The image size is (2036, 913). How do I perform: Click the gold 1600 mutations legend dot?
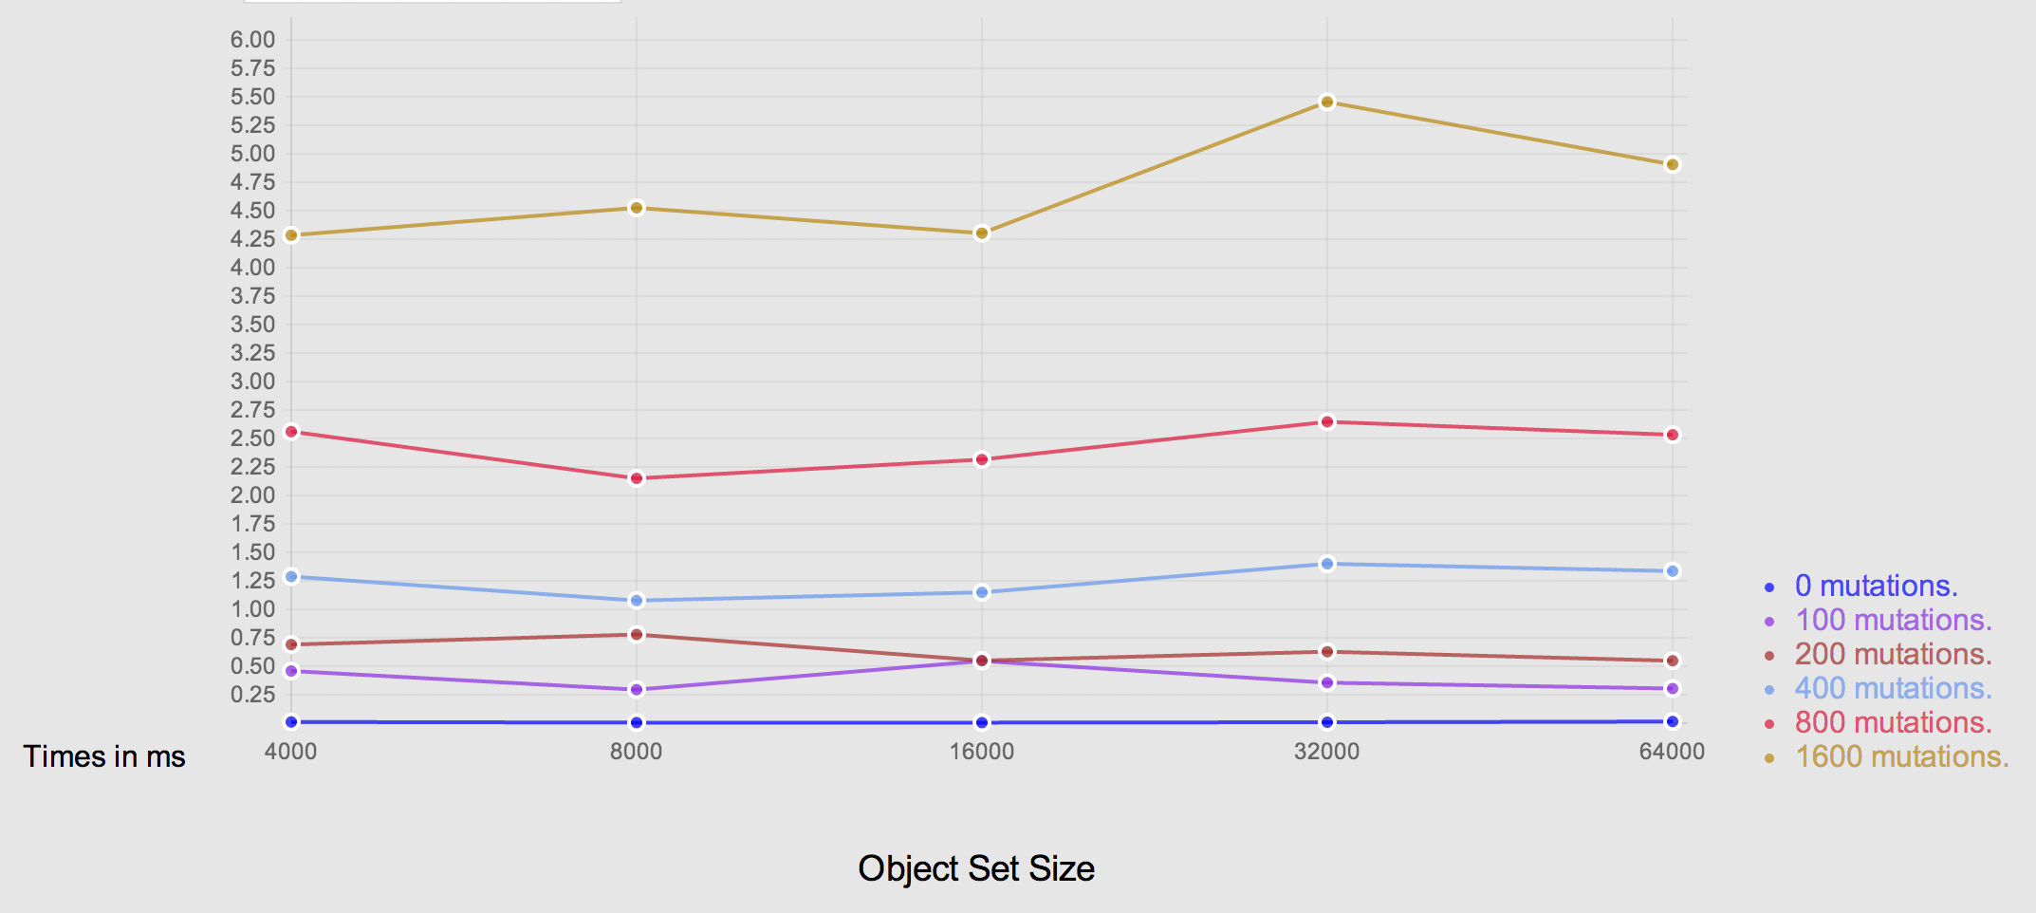tap(1769, 757)
